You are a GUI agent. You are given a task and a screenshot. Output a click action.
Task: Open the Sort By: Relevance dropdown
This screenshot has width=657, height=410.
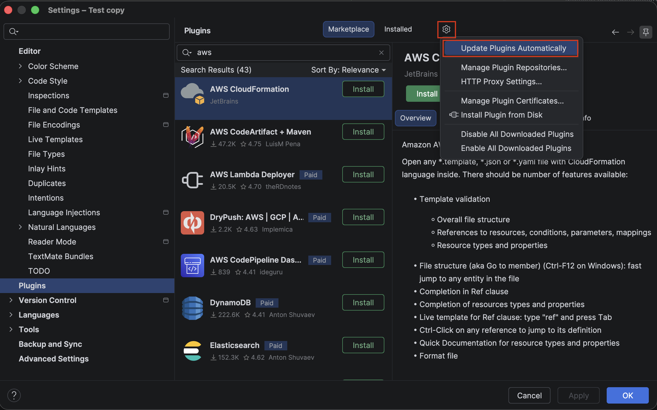click(349, 70)
